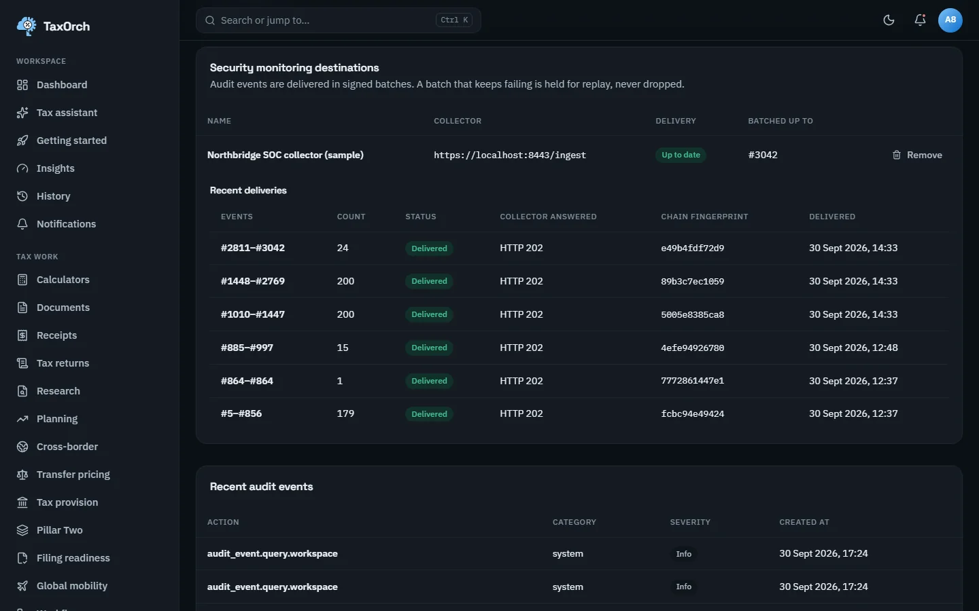Select delivery row #885–#997
Viewport: 979px width, 611px height.
[579, 348]
